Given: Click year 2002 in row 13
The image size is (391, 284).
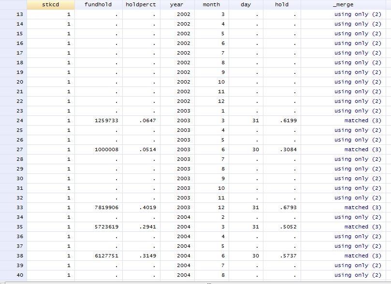Looking at the screenshot, I should 184,14.
